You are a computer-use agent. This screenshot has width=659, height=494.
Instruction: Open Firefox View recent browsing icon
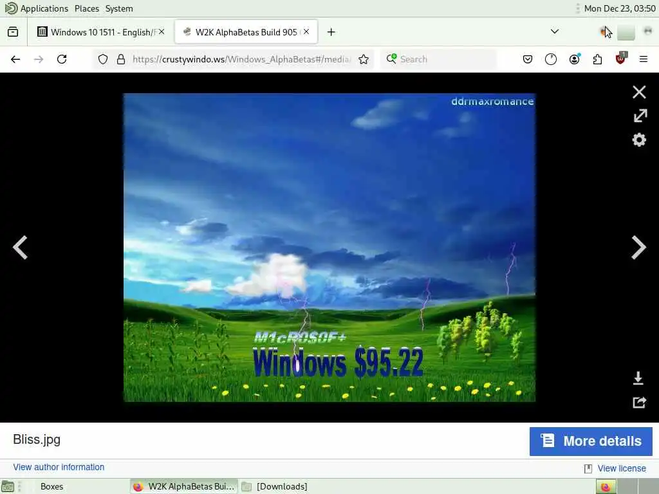point(13,32)
